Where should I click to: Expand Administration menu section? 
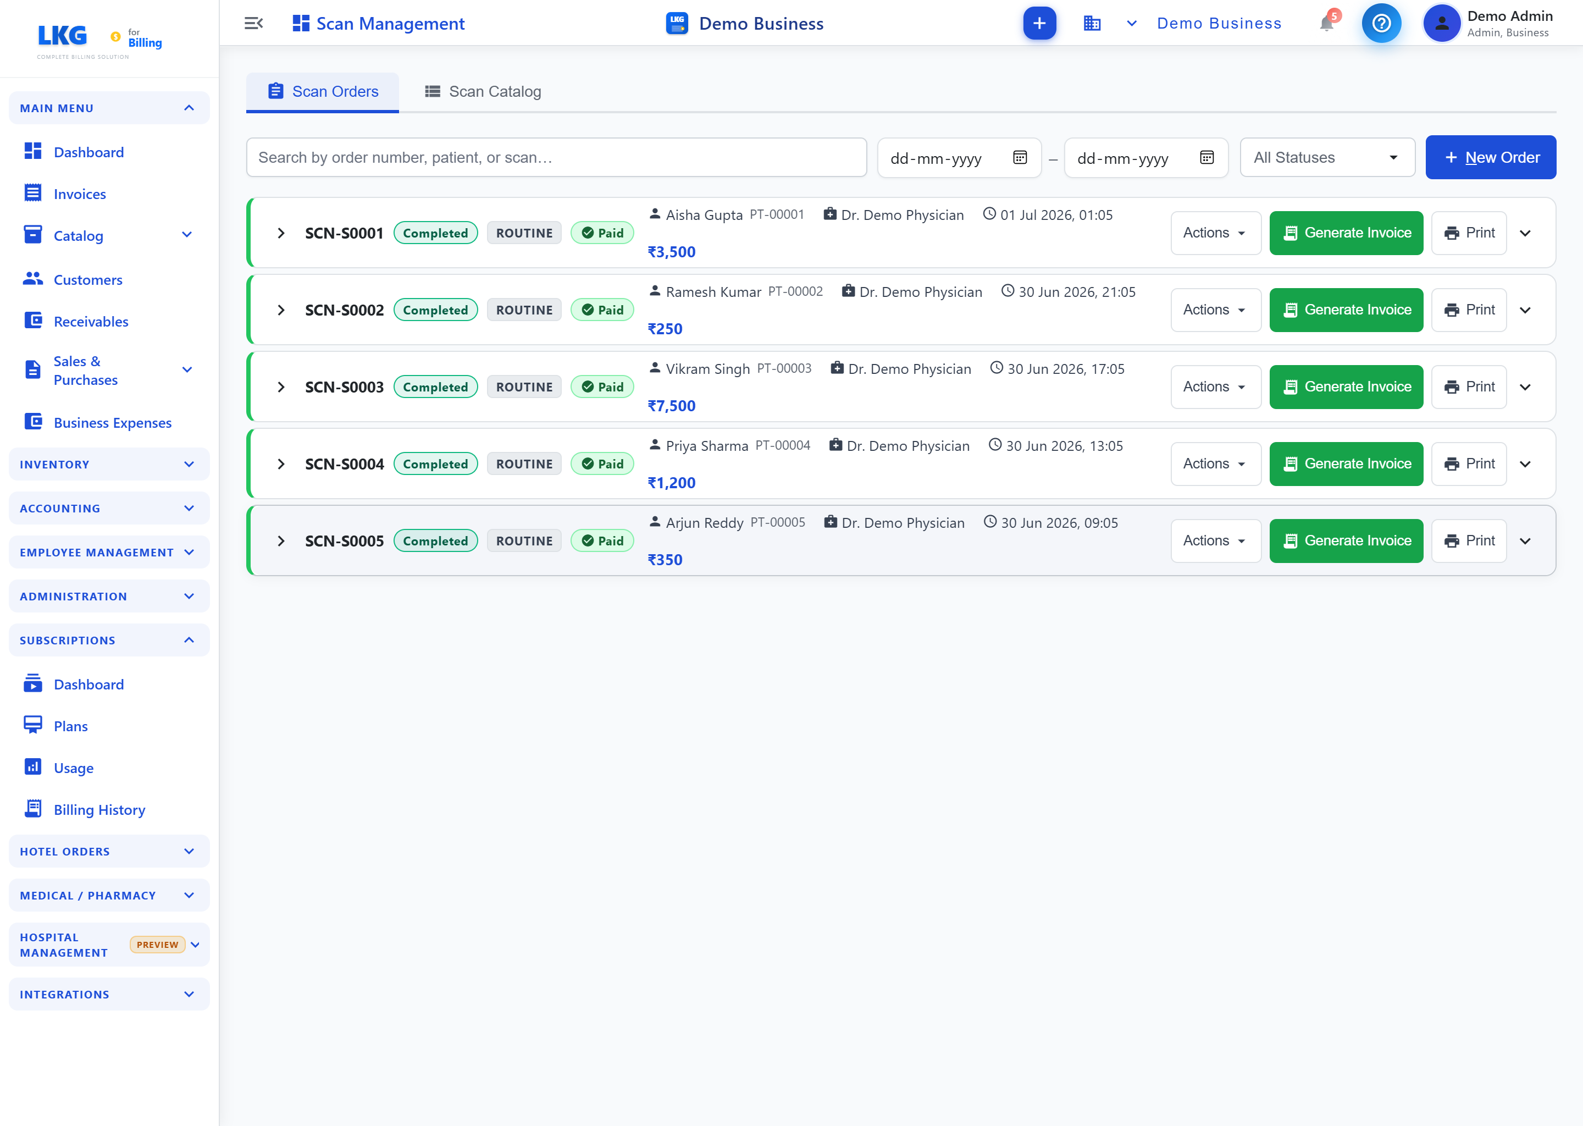pos(109,597)
